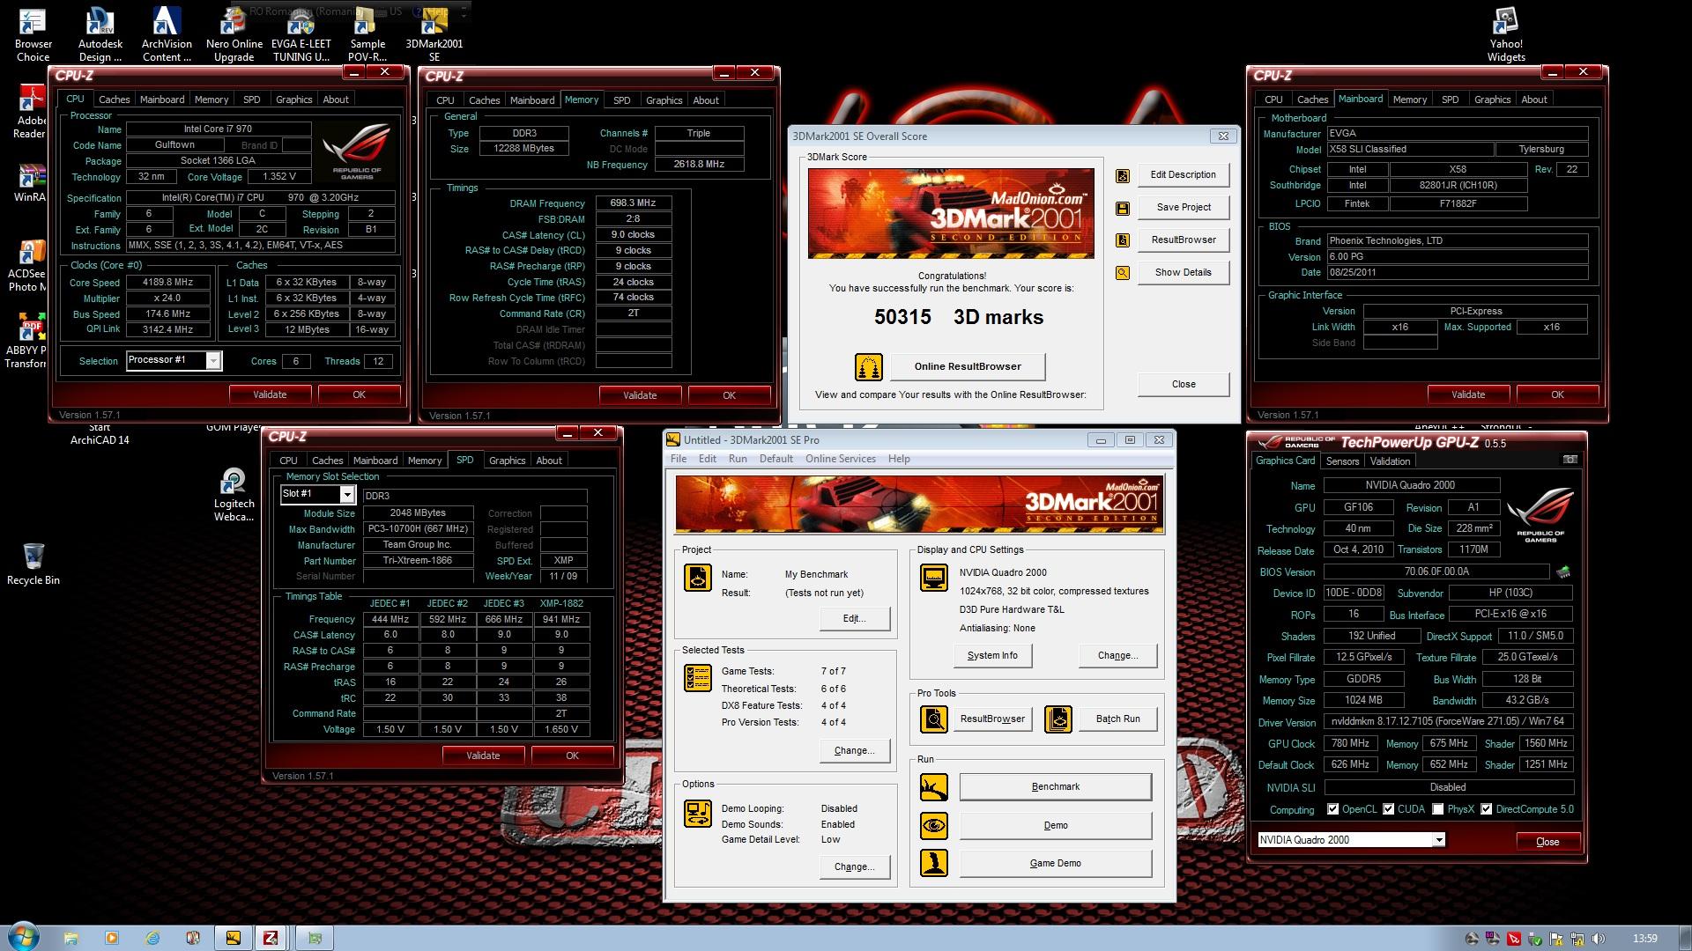This screenshot has width=1692, height=951.
Task: Switch to Caches tab in the CPU window
Action: pos(114,100)
